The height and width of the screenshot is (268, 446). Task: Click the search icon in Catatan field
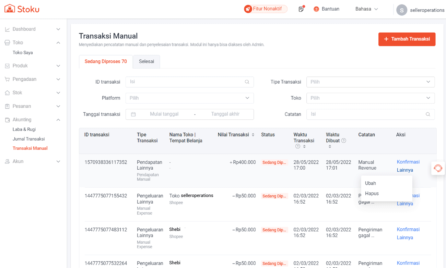(428, 114)
